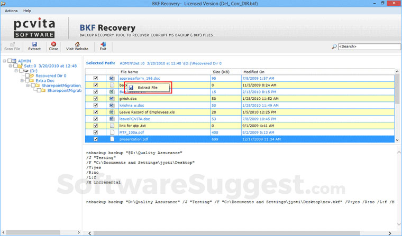402x236 pixels.
Task: Toggle checkbox for Leave Record of Employees.xls
Action: [96, 112]
